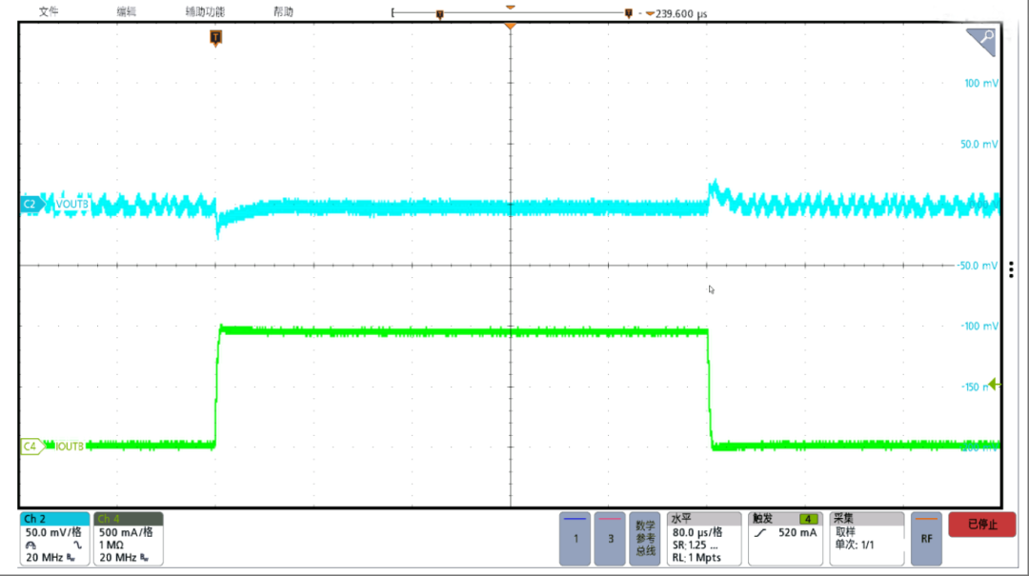Click the trigger level arrow on right edge
Image resolution: width=1029 pixels, height=576 pixels.
994,385
